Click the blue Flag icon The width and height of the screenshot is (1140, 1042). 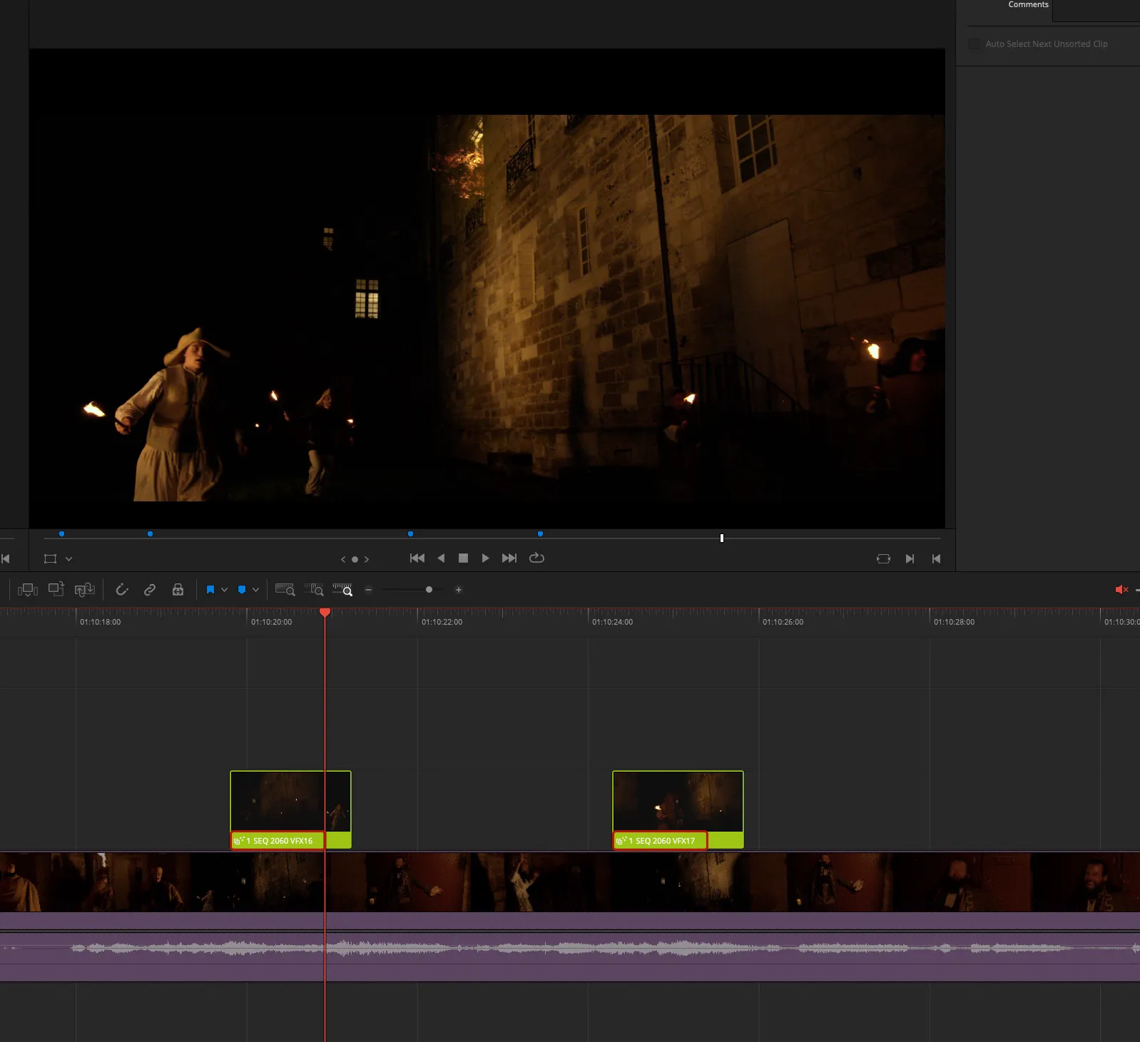[210, 590]
